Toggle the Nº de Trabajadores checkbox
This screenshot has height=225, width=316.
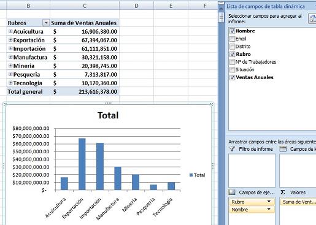point(232,62)
